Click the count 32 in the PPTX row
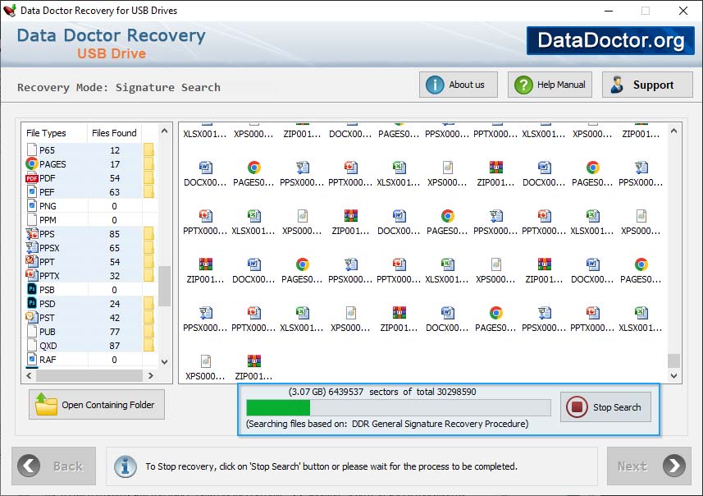The height and width of the screenshot is (496, 703). (115, 276)
